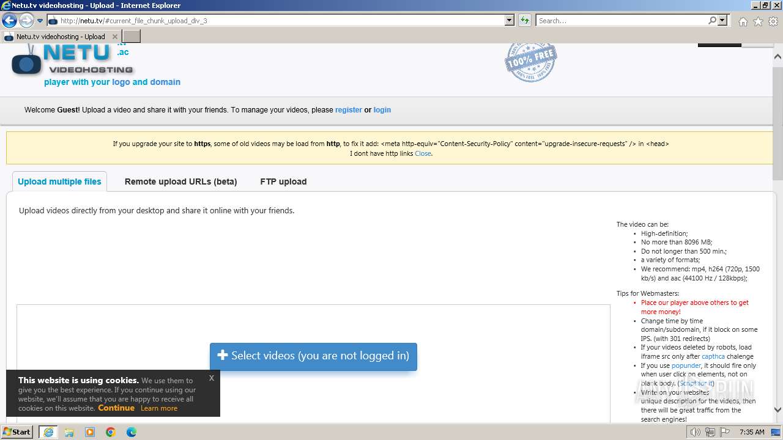Viewport: 783px width, 440px height.
Task: Click the Home icon in IE toolbar
Action: point(743,21)
